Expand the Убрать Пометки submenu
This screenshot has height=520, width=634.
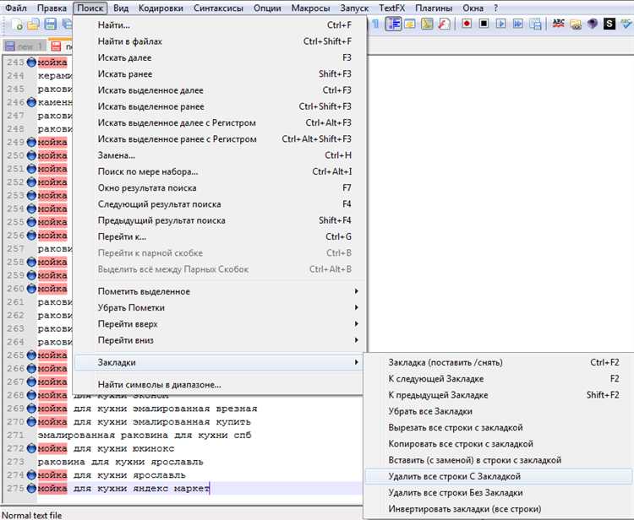tap(220, 307)
